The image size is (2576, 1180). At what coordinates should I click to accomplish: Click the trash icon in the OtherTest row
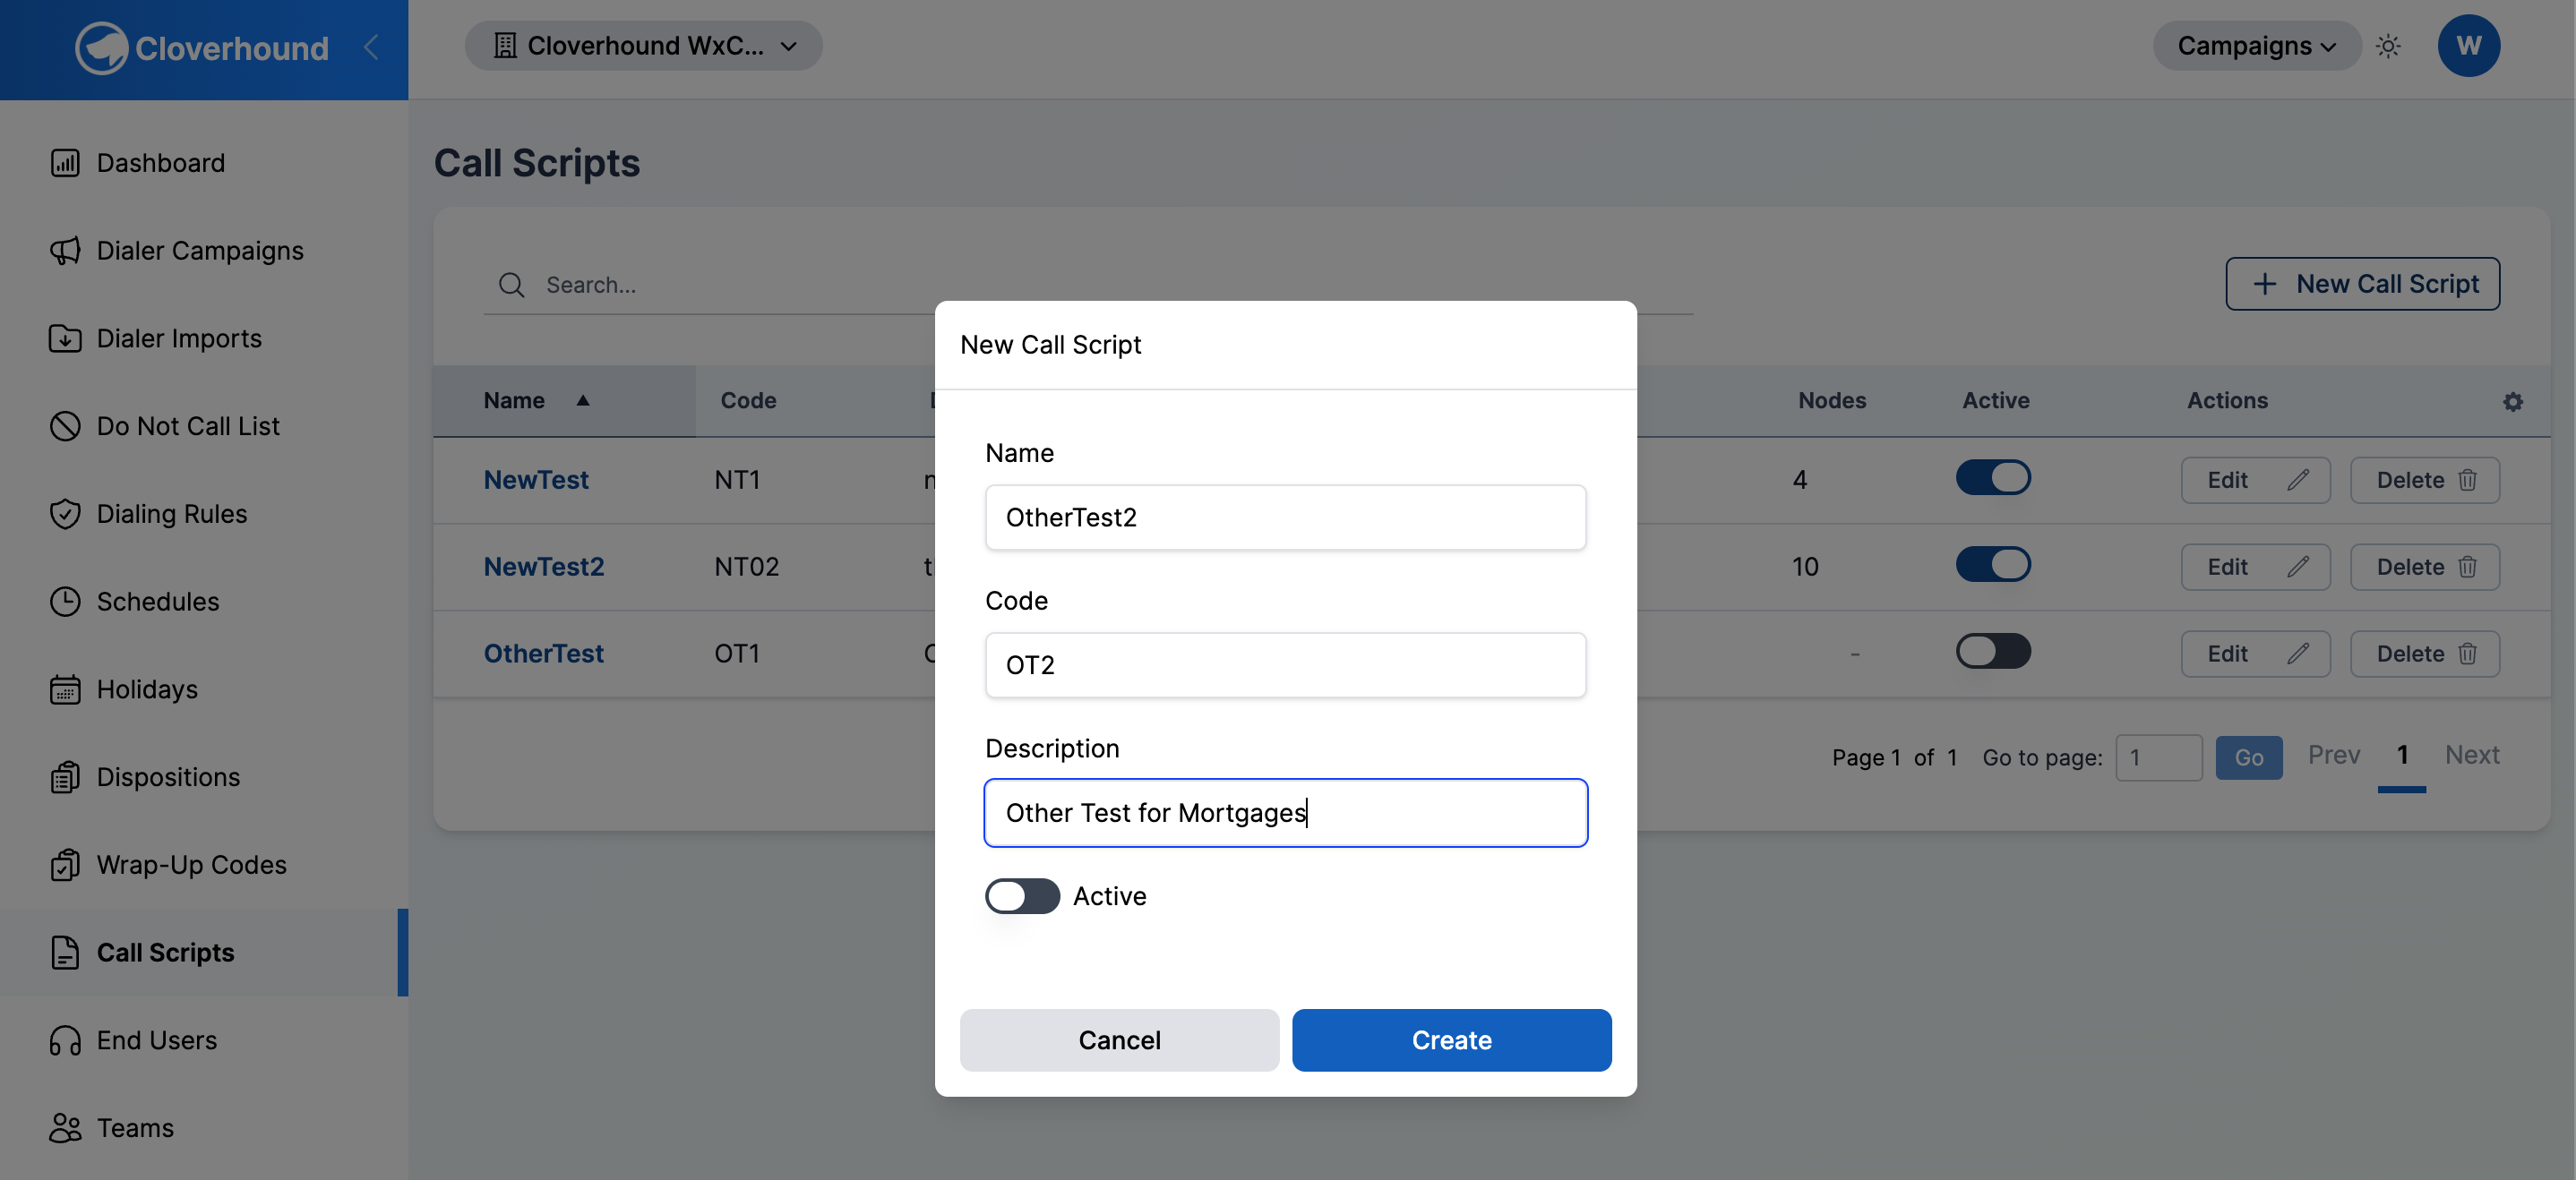pyautogui.click(x=2467, y=654)
